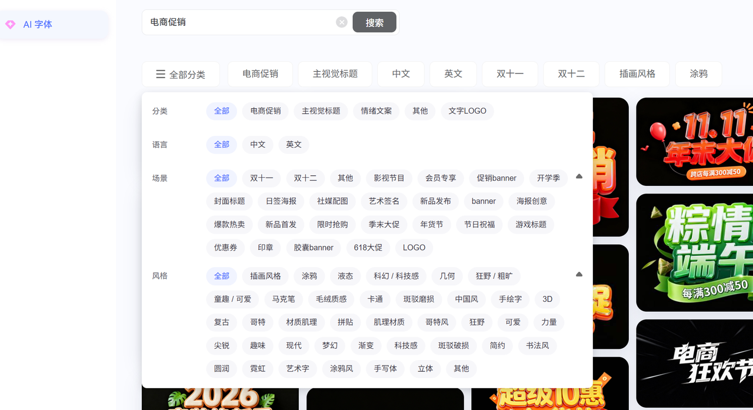Click inside the 电商促销 search field
The width and height of the screenshot is (753, 410).
click(x=241, y=22)
